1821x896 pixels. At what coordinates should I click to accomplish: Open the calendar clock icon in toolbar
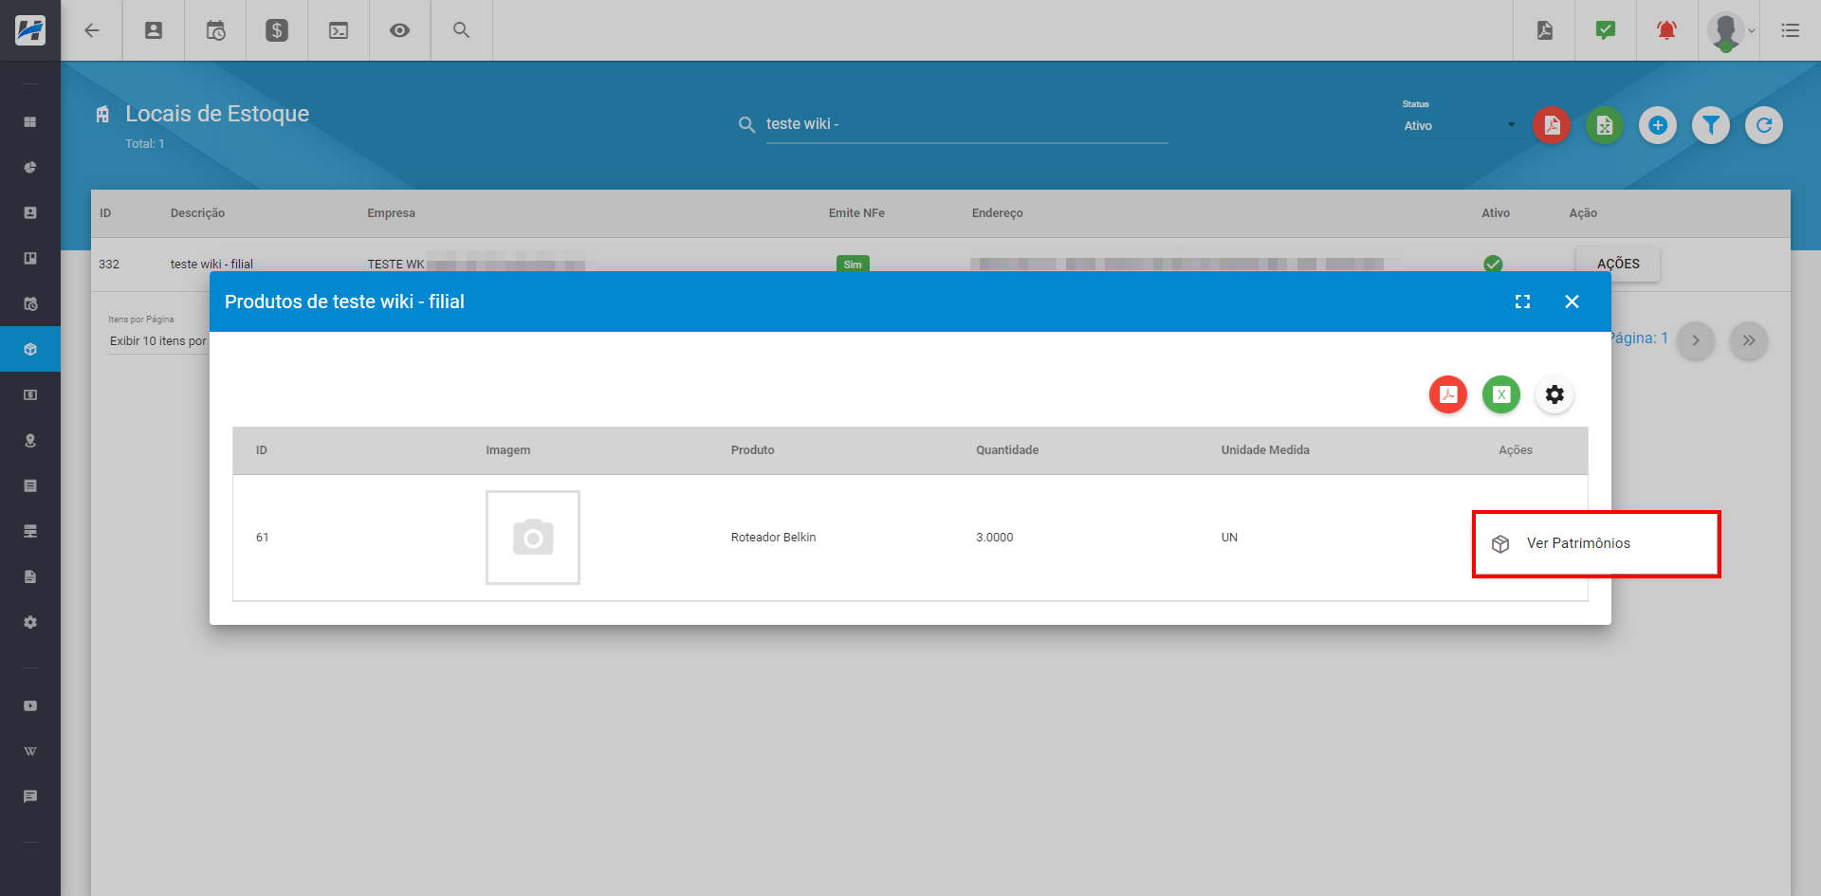coord(215,30)
